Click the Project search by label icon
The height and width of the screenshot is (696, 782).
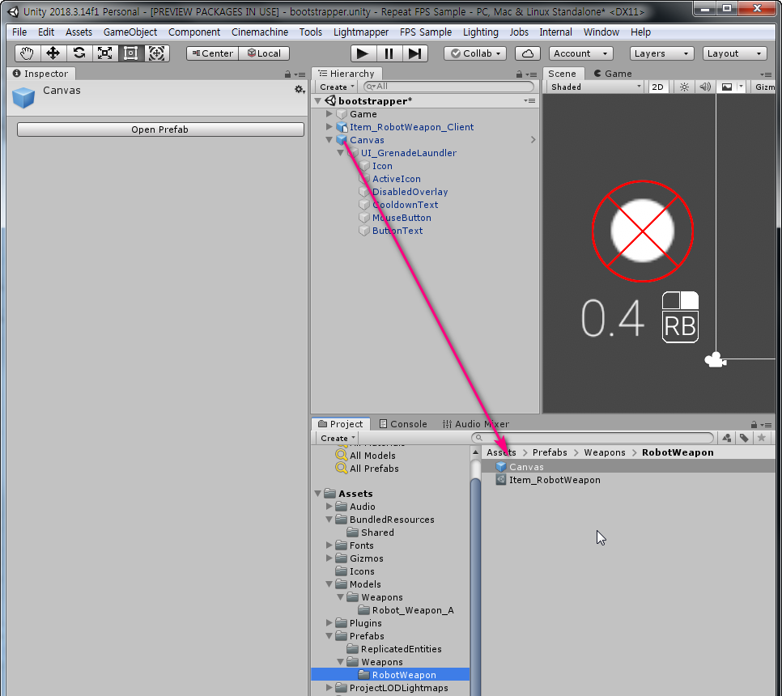[744, 438]
